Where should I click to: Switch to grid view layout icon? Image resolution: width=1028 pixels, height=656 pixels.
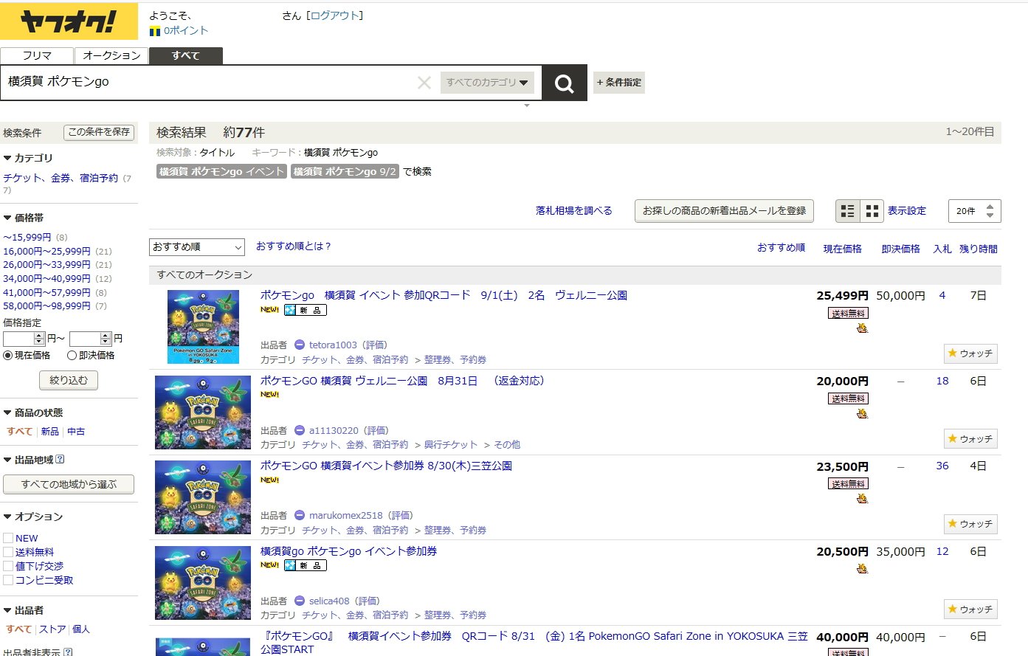coord(872,211)
